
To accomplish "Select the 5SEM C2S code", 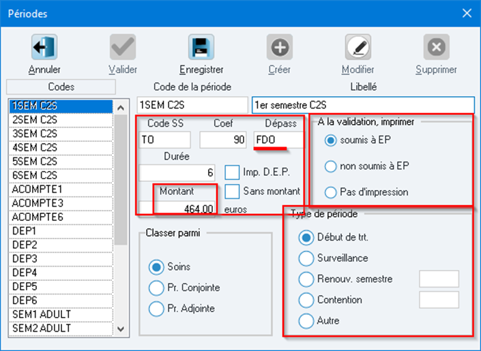I will 61,162.
